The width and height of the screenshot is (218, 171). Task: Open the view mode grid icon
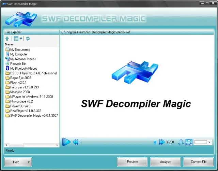(x=16, y=39)
